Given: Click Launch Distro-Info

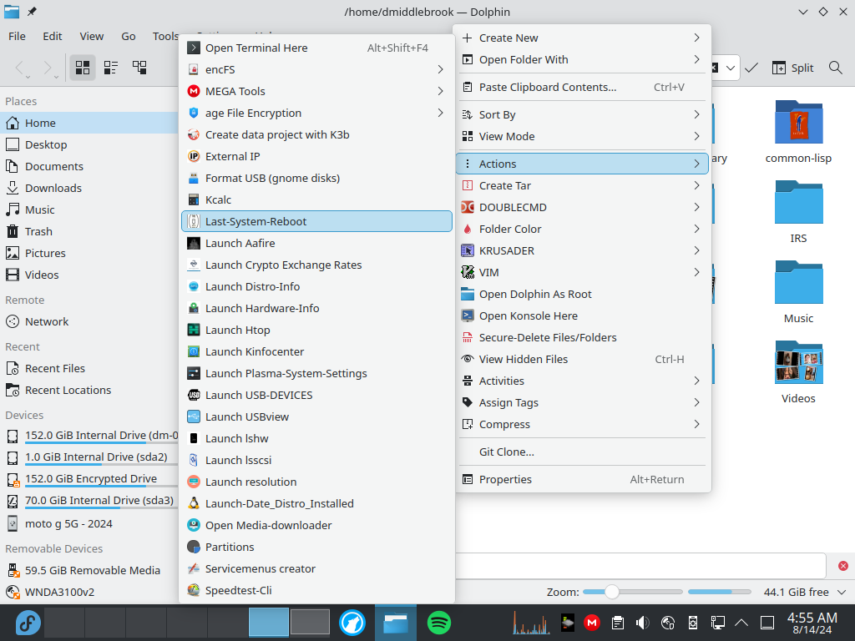Looking at the screenshot, I should pyautogui.click(x=316, y=287).
